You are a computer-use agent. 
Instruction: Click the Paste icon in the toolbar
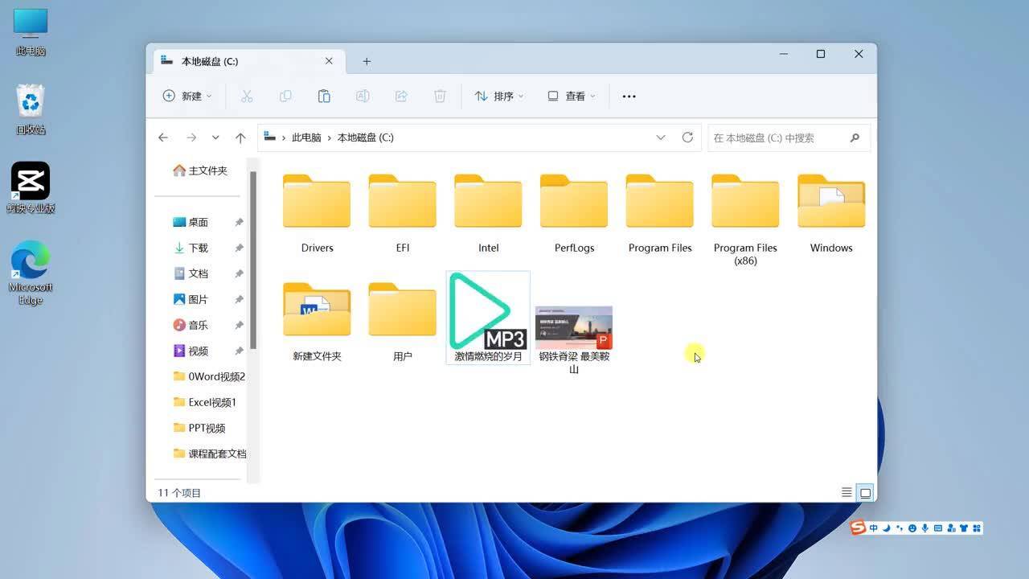pyautogui.click(x=324, y=96)
